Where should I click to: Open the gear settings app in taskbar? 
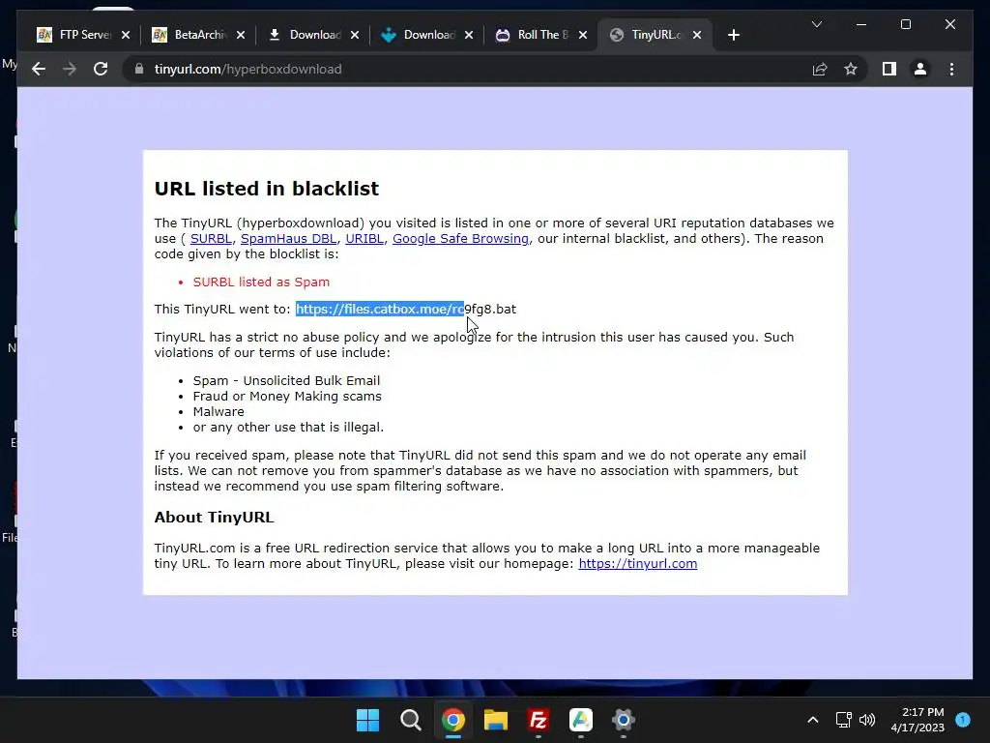point(624,720)
